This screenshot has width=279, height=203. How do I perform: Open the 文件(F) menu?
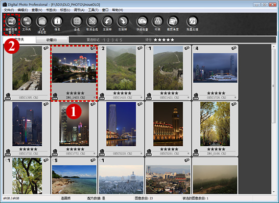coord(9,10)
